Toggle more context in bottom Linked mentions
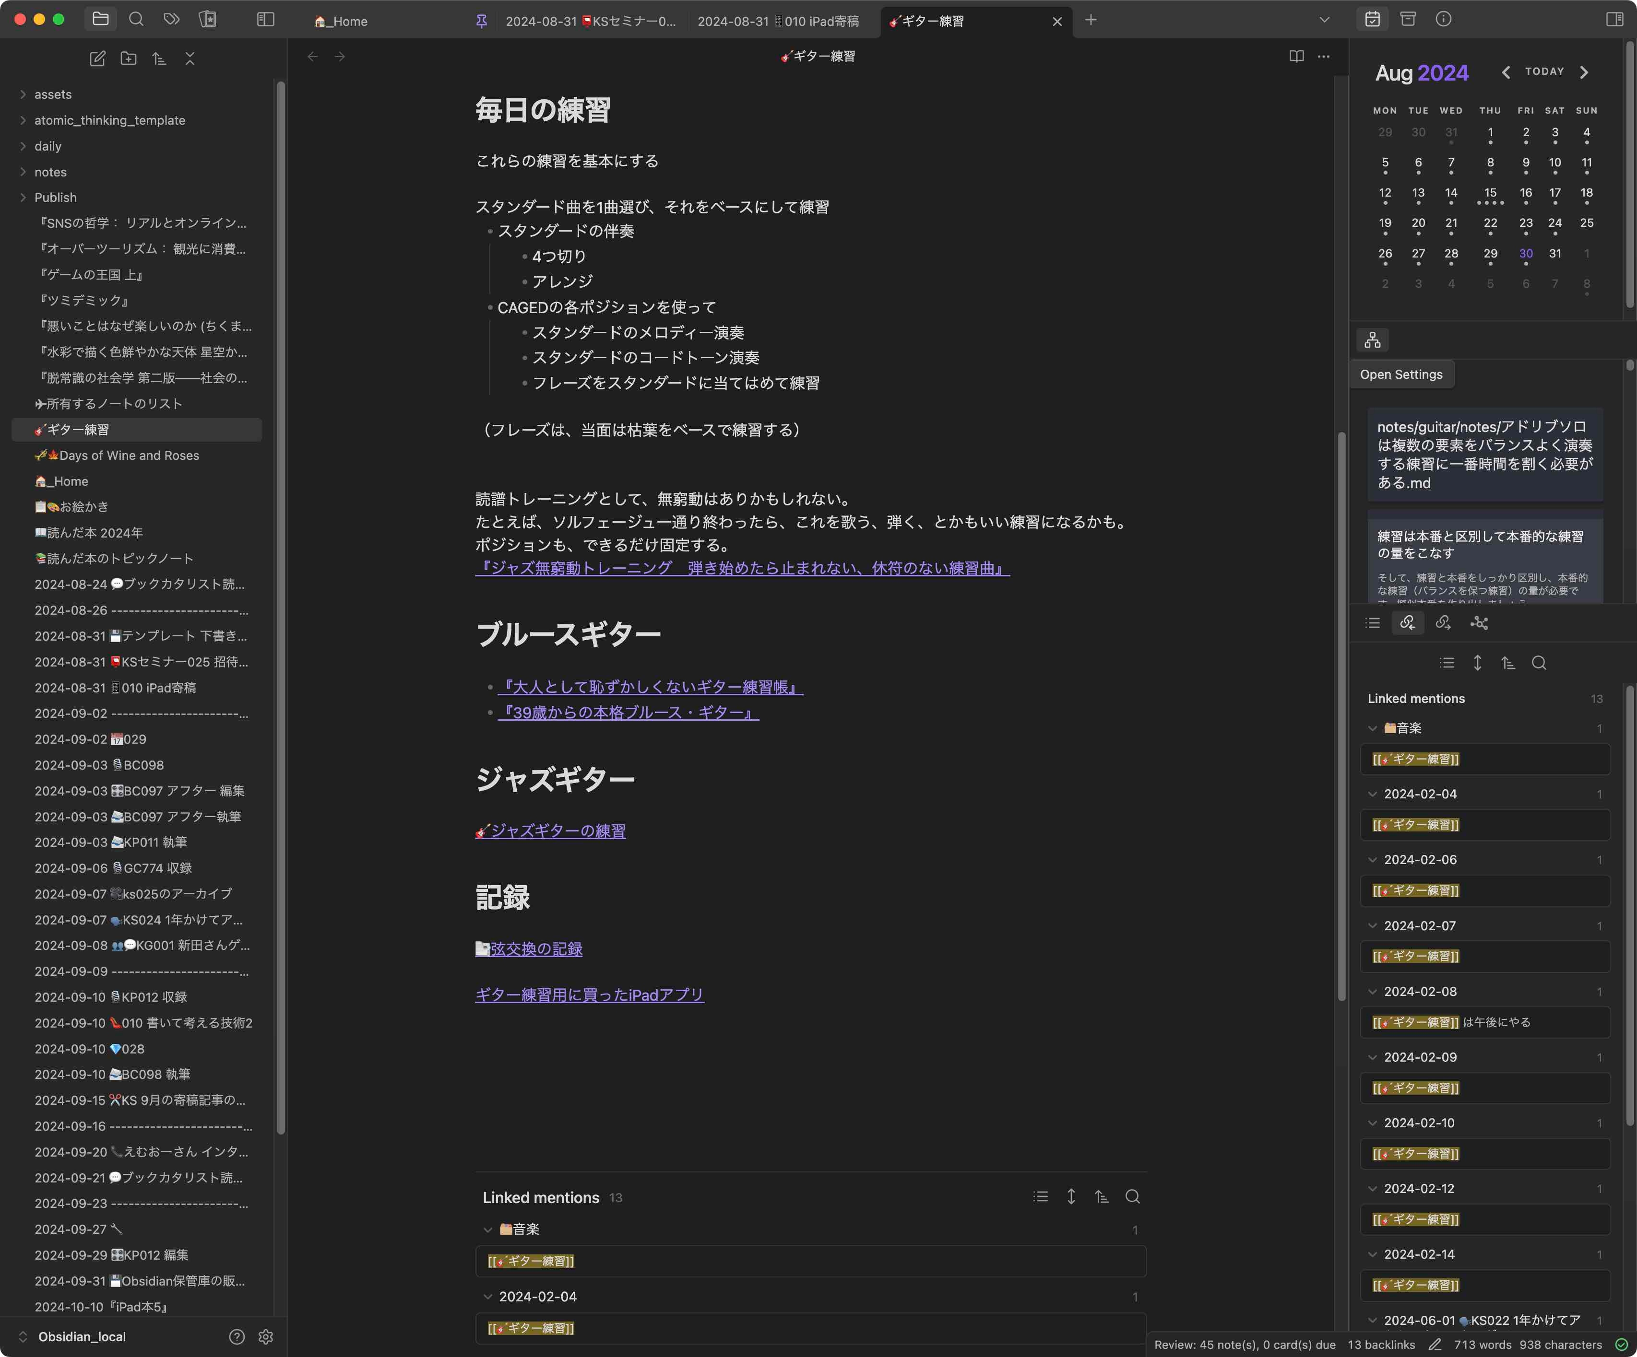Image resolution: width=1637 pixels, height=1357 pixels. pos(1071,1196)
